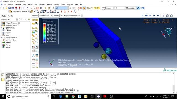Step to the previous frame

(x=150, y=15)
